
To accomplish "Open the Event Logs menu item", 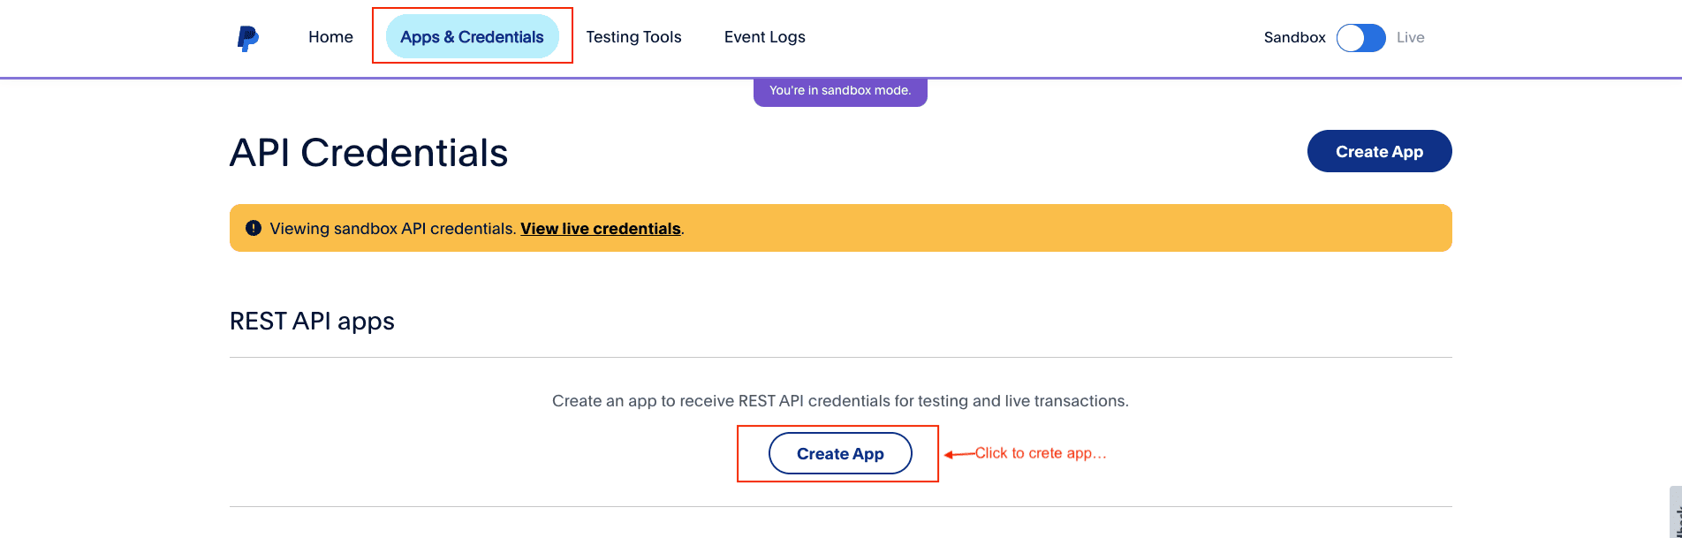I will [x=764, y=37].
